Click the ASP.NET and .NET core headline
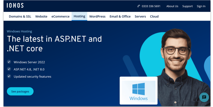This screenshot has width=213, height=107. click(x=54, y=44)
